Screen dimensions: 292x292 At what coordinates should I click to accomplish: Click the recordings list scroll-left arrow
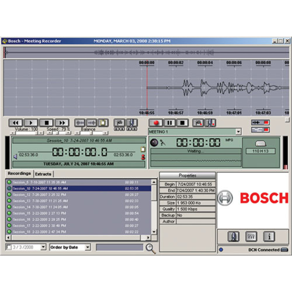pyautogui.click(x=8, y=237)
